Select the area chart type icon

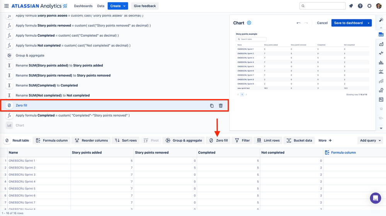click(x=381, y=44)
